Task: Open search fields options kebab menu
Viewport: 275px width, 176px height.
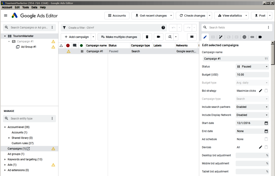Action: [268, 27]
